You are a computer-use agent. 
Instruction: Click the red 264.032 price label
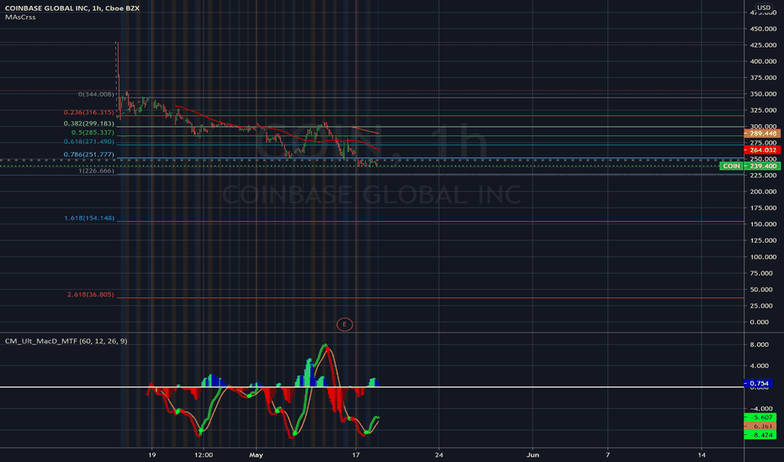(x=762, y=150)
